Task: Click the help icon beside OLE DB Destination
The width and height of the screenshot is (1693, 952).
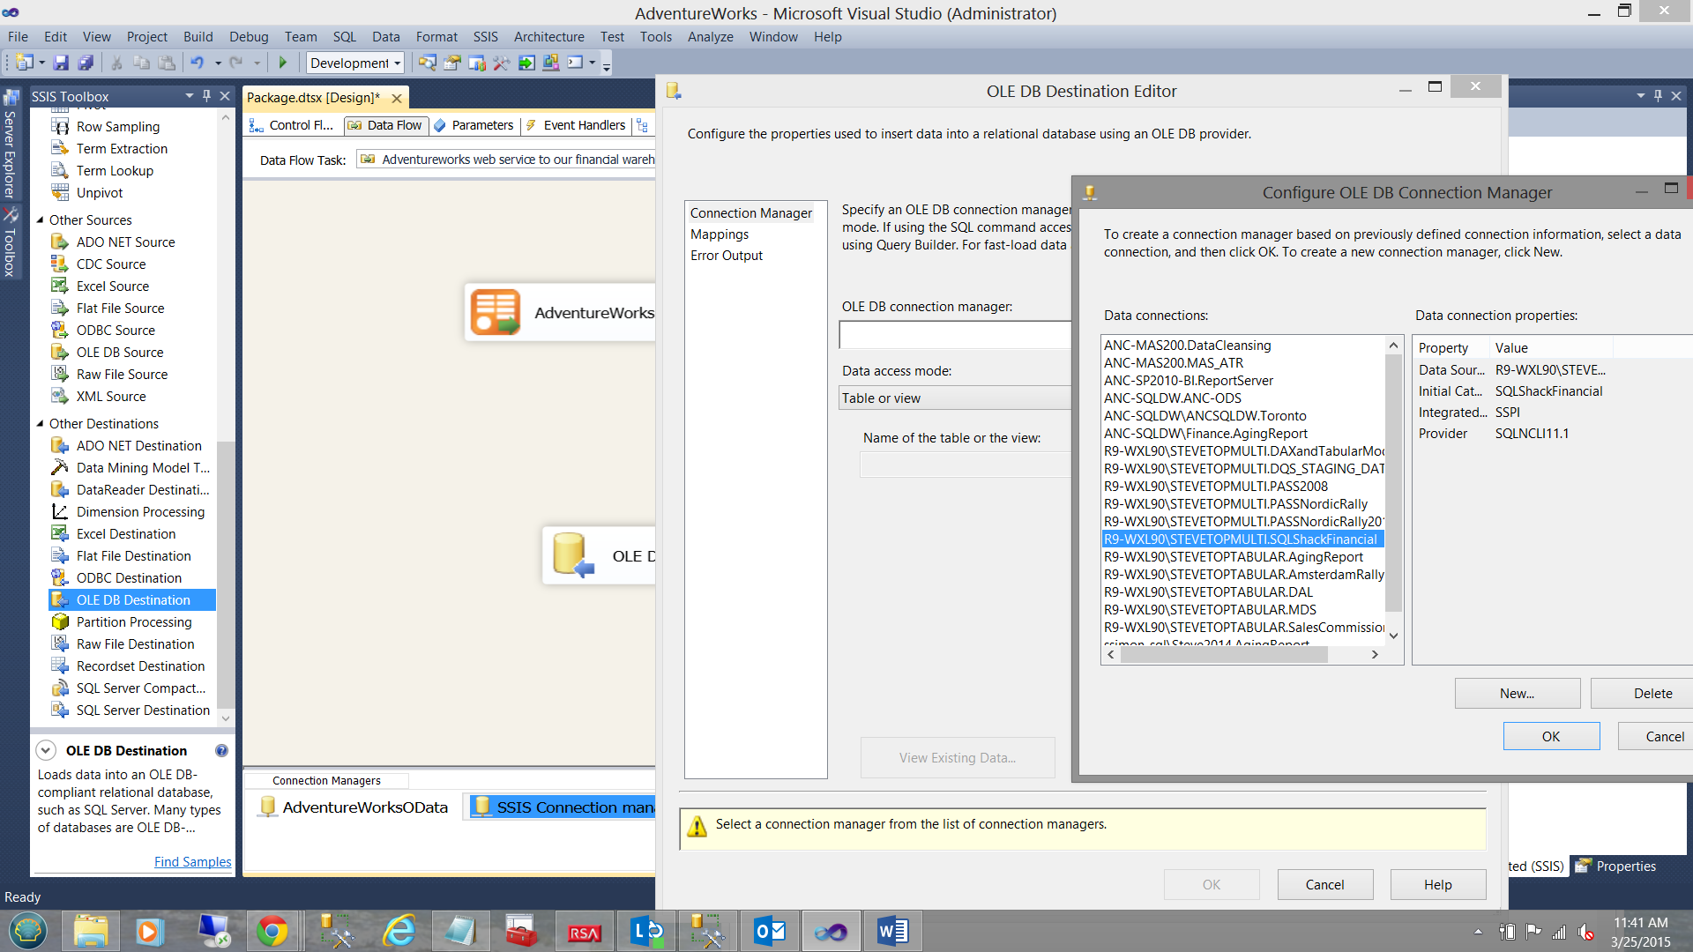Action: [221, 750]
